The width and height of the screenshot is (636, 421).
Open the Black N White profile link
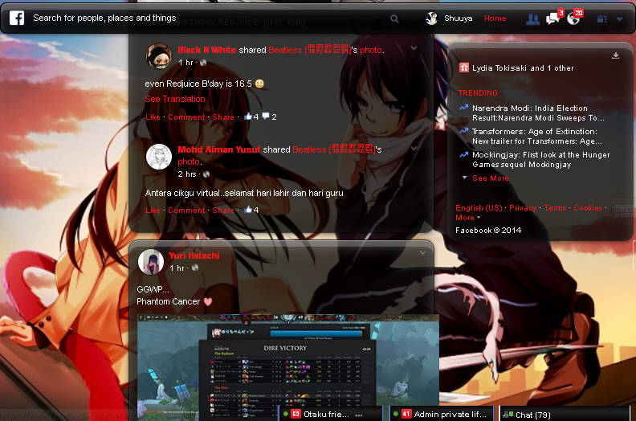207,50
